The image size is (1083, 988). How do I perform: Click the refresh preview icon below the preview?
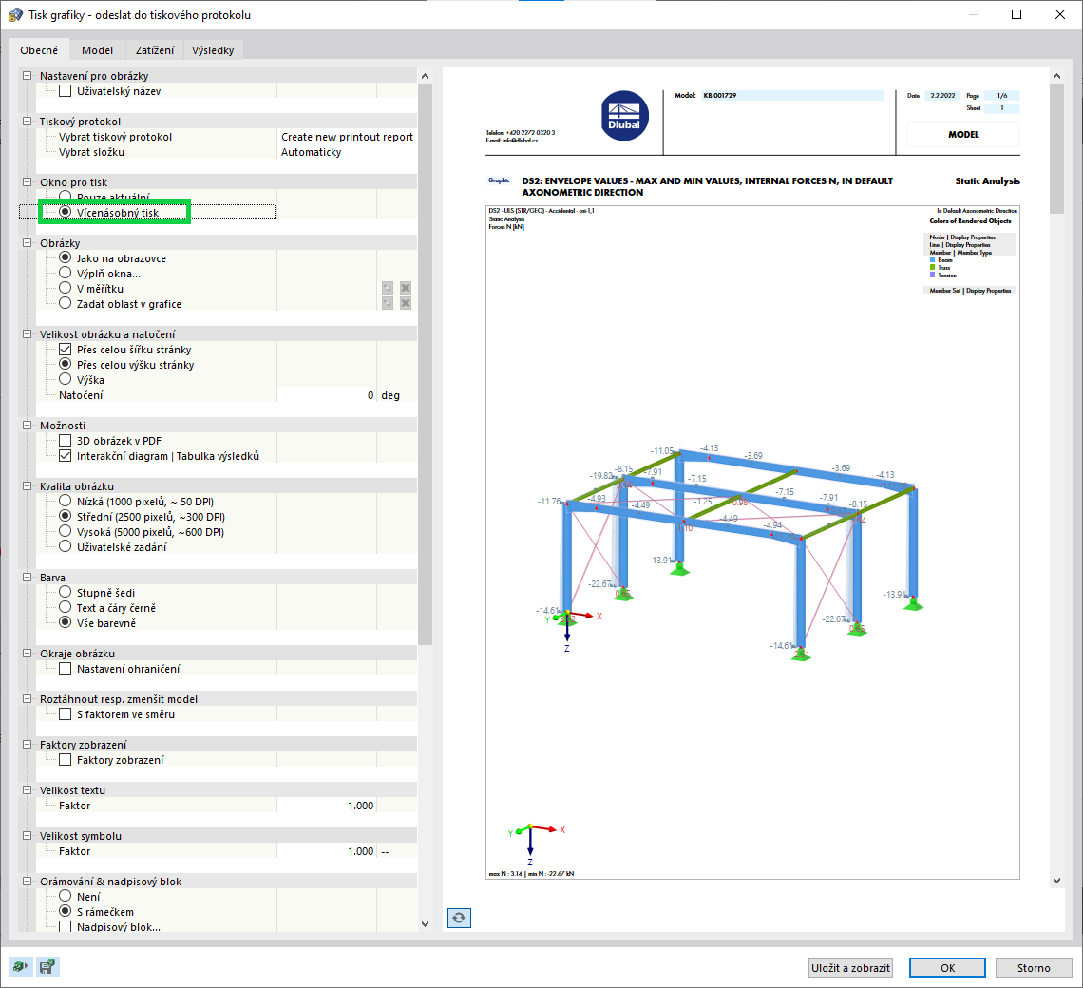[459, 918]
